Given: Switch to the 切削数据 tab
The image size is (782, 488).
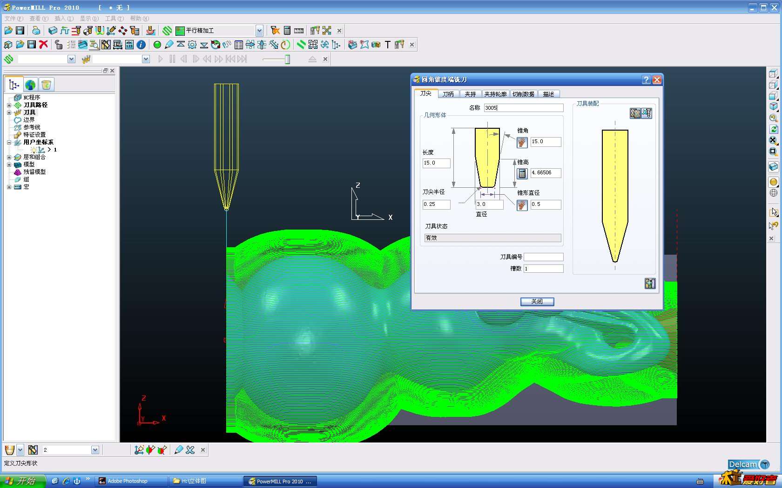Looking at the screenshot, I should 523,94.
